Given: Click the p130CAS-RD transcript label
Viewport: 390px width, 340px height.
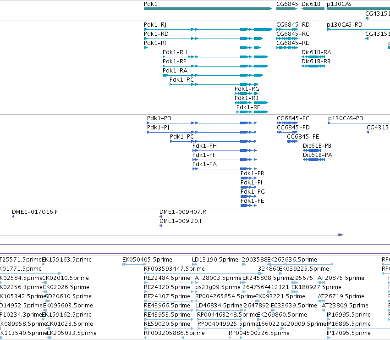Looking at the screenshot, I should click(344, 25).
